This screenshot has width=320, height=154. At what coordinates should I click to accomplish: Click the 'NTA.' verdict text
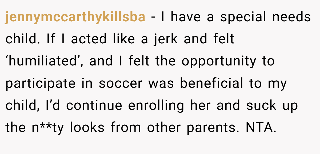(261, 127)
